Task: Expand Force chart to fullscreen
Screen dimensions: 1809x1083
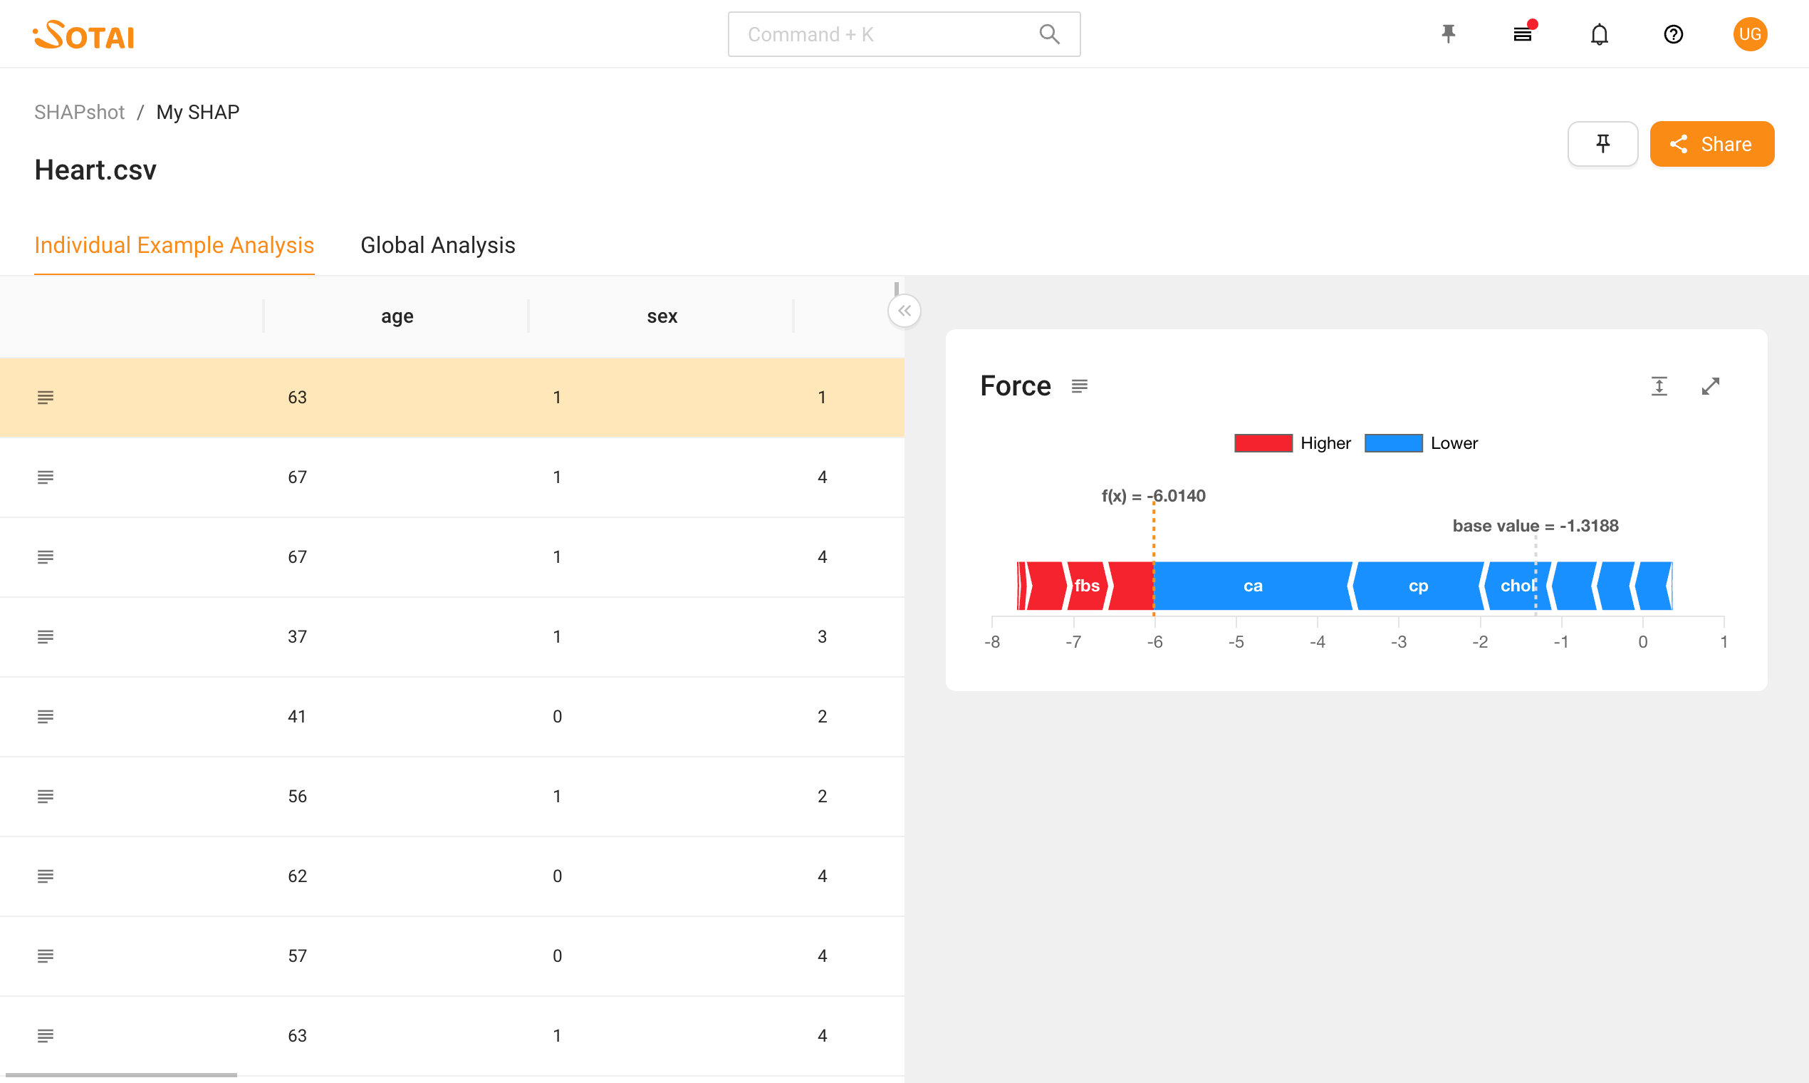Action: click(1711, 386)
